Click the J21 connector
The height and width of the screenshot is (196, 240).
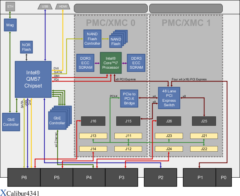click(204, 136)
